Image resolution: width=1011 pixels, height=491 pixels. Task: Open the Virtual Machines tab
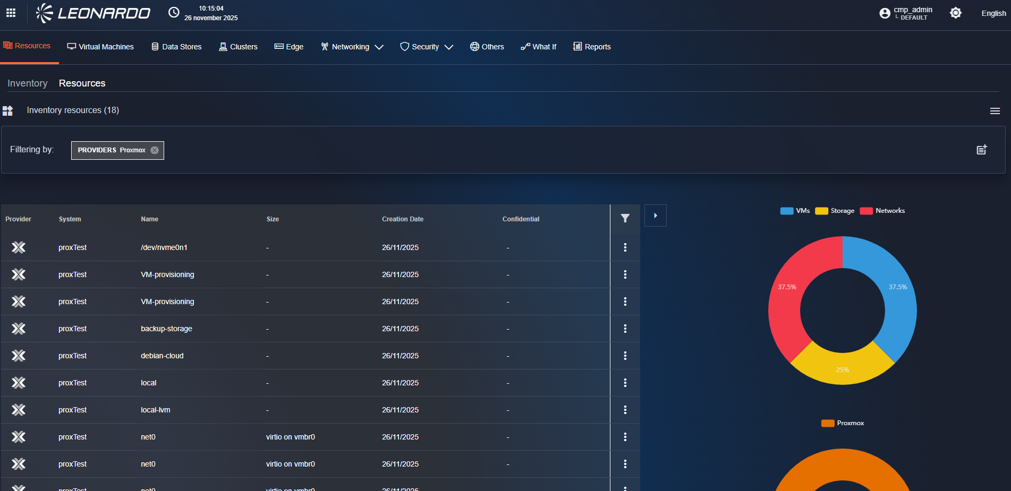[x=100, y=47]
